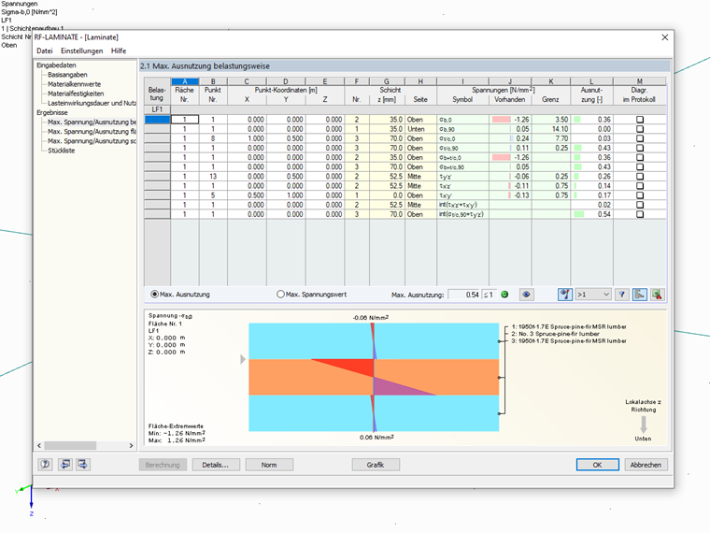This screenshot has height=533, width=710.
Task: Select Stückliste in the navigator tree
Action: (62, 150)
